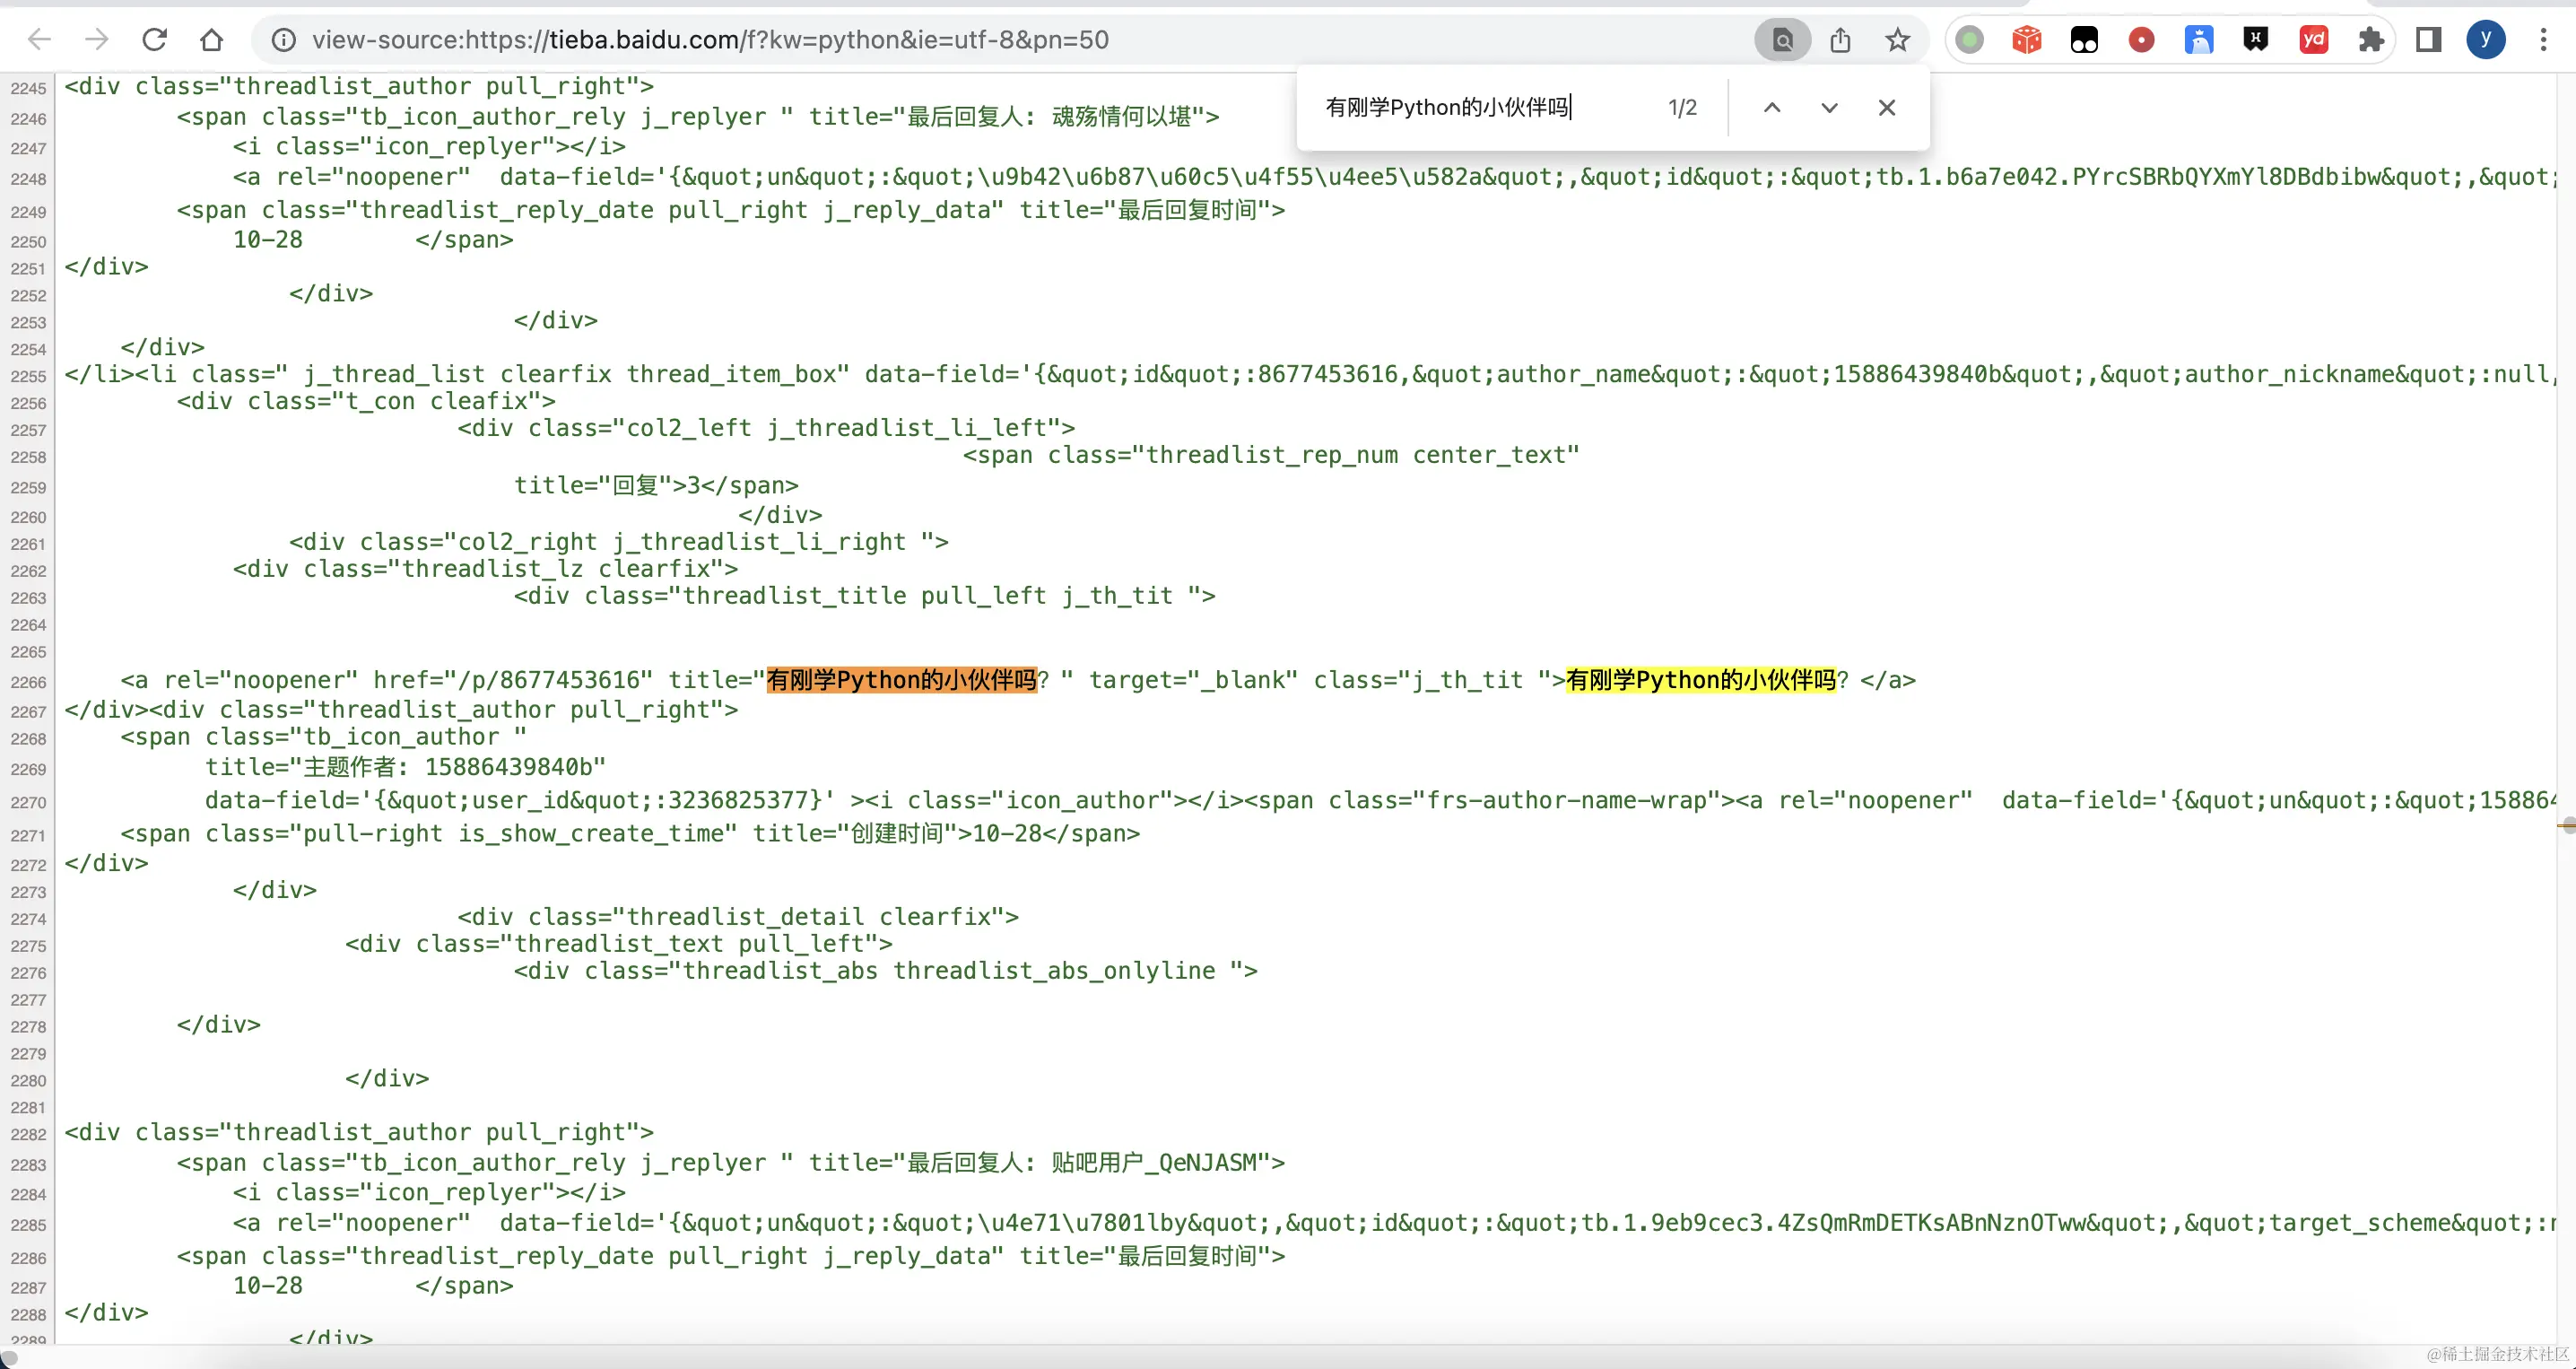This screenshot has width=2576, height=1369.
Task: Open the red dice extension
Action: 2027,40
